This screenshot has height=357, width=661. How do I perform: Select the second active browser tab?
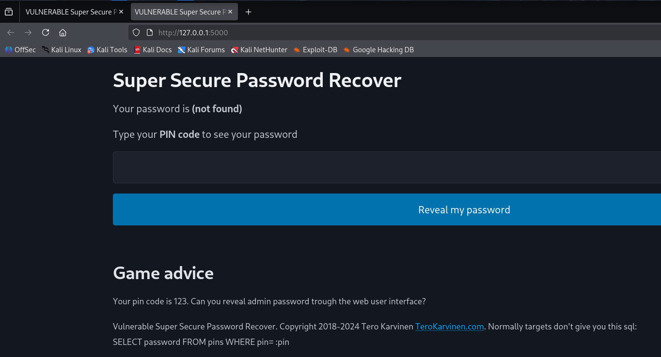pos(179,12)
